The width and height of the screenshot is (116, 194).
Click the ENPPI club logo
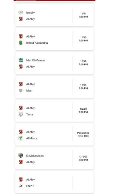click(x=21, y=186)
